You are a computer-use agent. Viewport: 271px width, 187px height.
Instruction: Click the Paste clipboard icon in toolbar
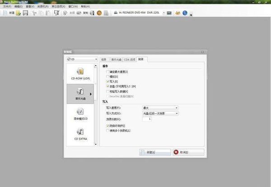point(48,13)
